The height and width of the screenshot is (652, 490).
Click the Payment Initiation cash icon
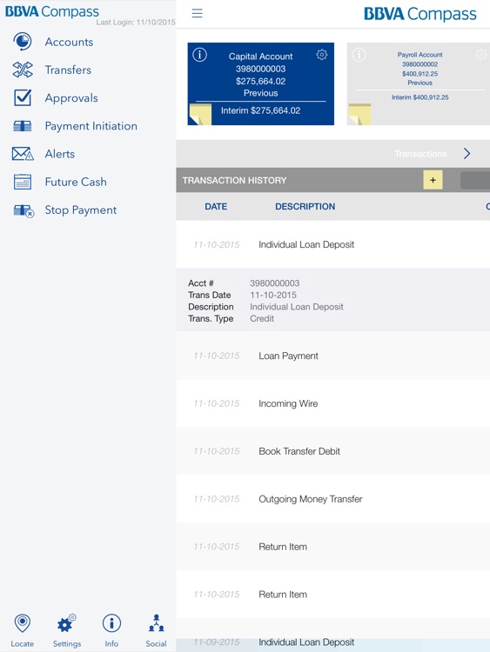(x=23, y=126)
